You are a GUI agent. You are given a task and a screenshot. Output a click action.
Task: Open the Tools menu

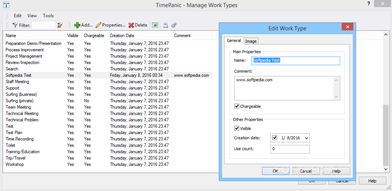pos(48,16)
